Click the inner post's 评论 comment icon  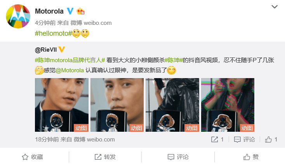tap(244, 140)
